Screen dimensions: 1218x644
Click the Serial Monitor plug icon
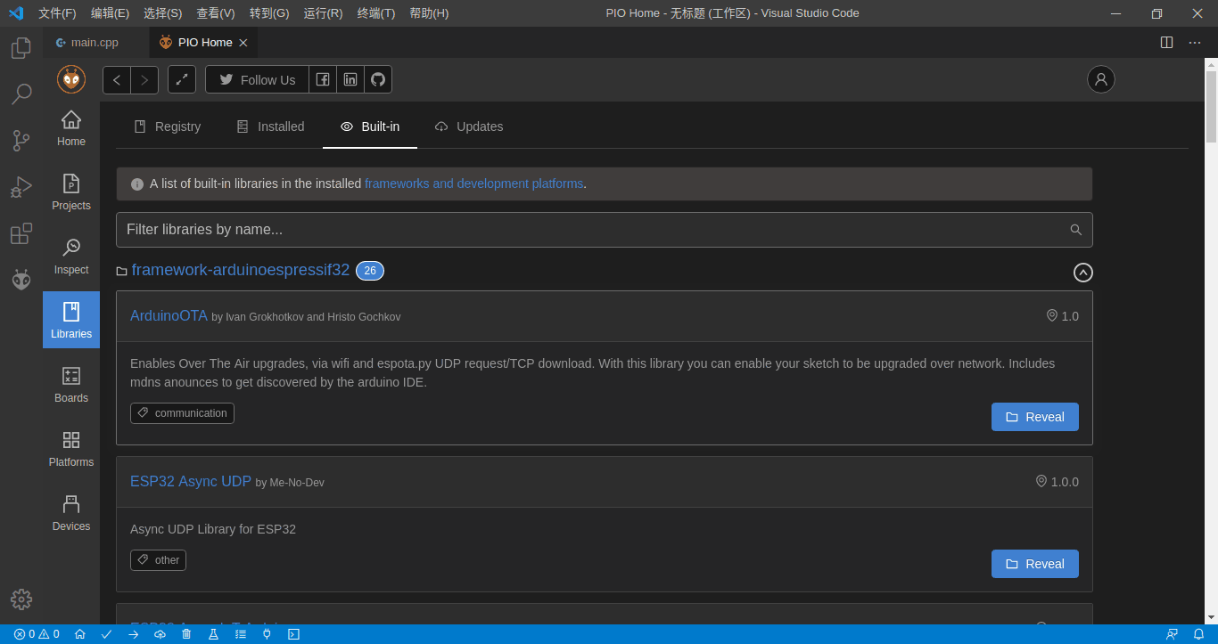[267, 634]
